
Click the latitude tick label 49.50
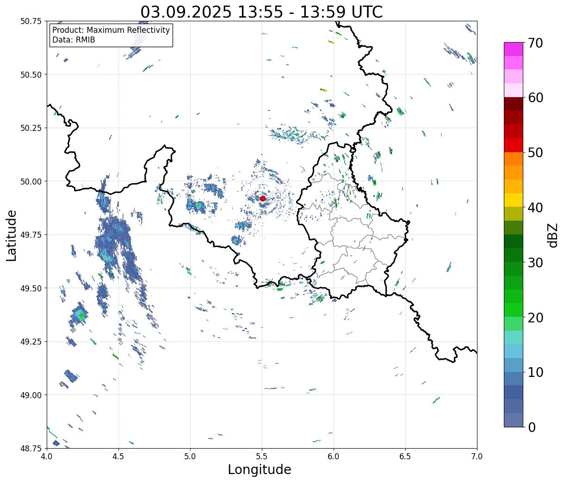point(31,288)
